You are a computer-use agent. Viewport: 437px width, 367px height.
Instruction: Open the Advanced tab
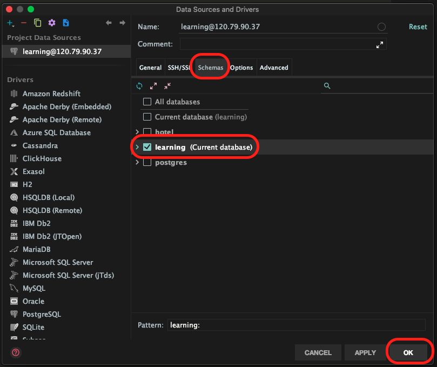click(x=274, y=68)
